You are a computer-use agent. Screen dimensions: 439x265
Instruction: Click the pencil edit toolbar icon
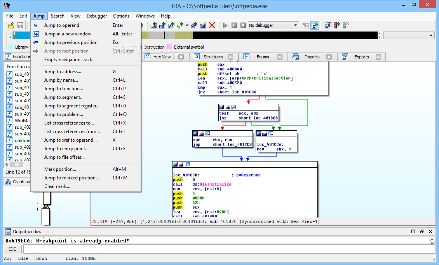203,25
